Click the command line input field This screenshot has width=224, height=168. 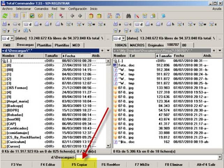point(147,157)
